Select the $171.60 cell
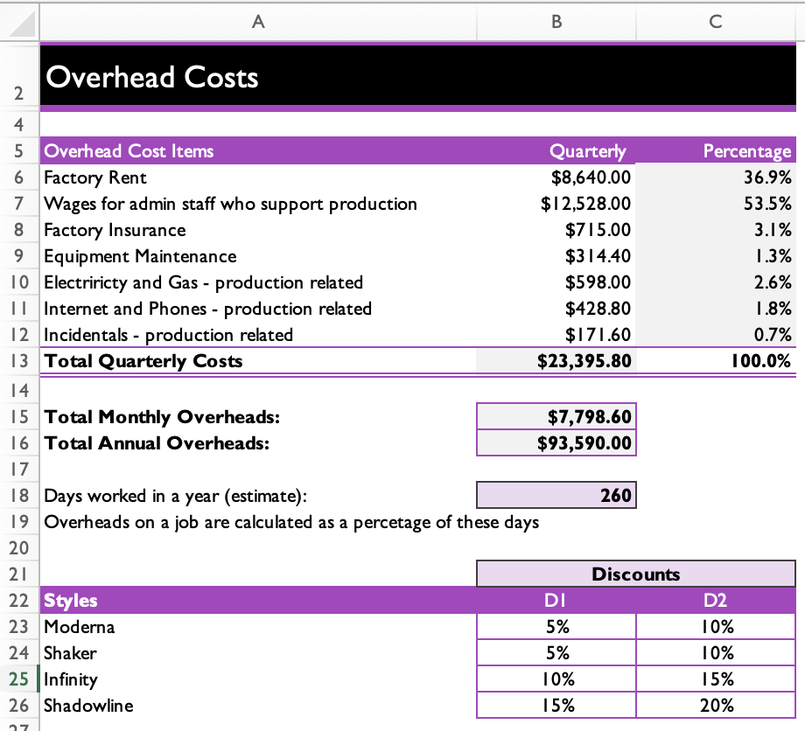 pyautogui.click(x=556, y=335)
